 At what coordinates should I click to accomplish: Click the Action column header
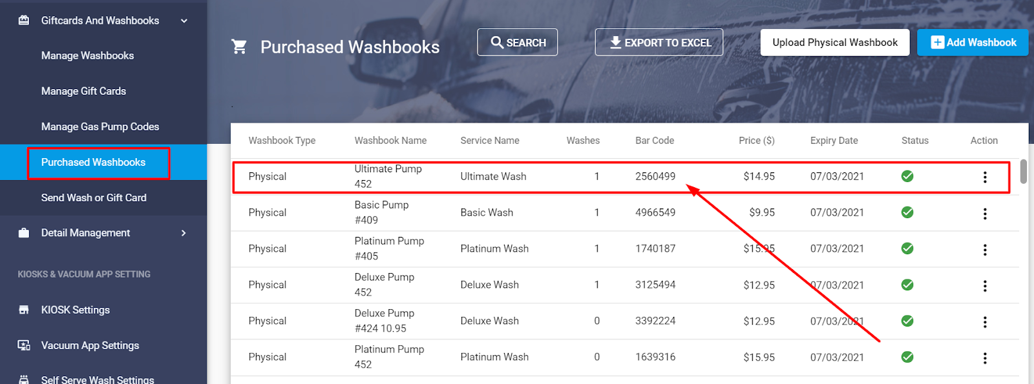click(984, 140)
